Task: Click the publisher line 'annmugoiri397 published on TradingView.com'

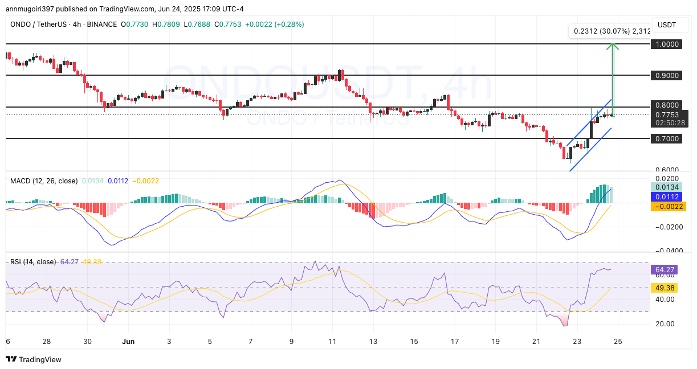Action: 80,9
